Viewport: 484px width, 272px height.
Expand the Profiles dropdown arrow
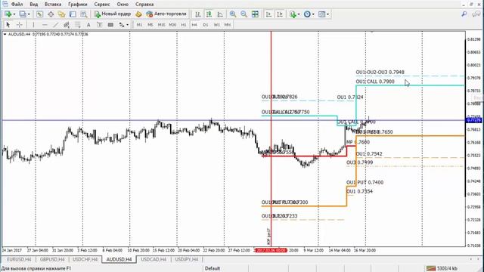coord(29,14)
